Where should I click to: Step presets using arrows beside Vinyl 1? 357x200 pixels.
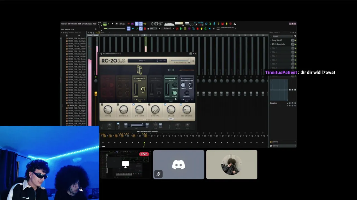tap(157, 61)
